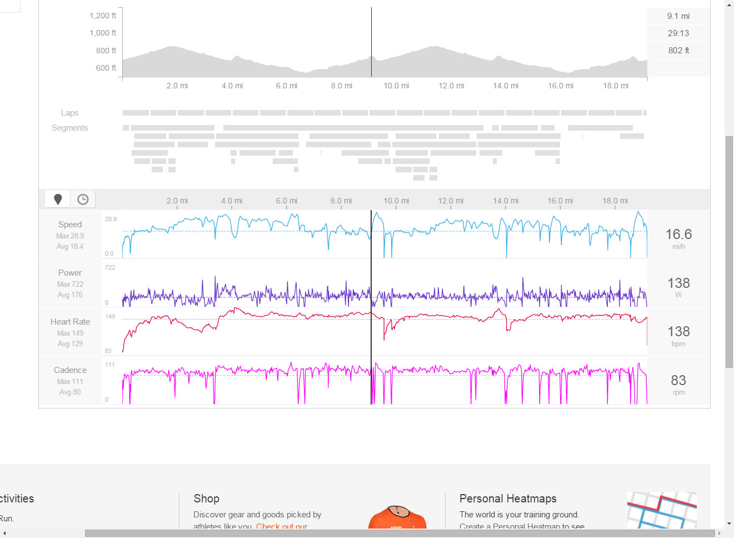Switch x-axis to distance with pin icon
734x538 pixels.
click(58, 199)
